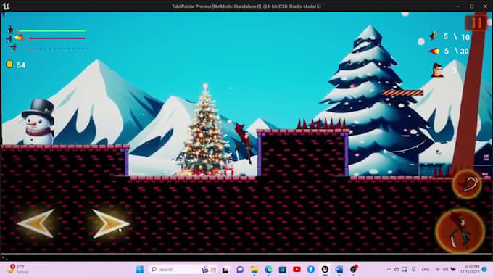Click the ENG language indicator
The image size is (493, 277).
pos(426,270)
